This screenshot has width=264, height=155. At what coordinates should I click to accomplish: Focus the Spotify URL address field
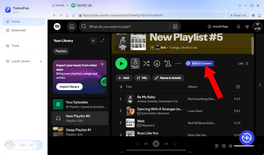[151, 16]
